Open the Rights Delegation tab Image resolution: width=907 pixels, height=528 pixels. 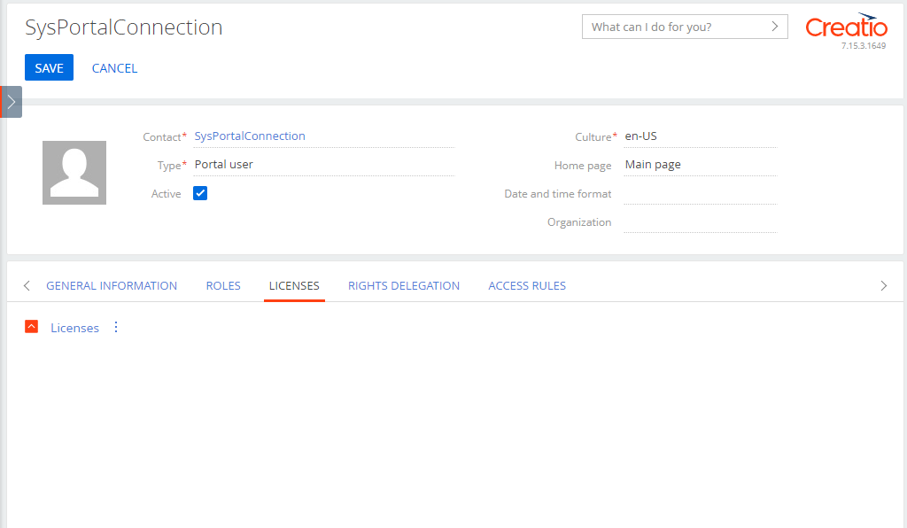pos(404,285)
